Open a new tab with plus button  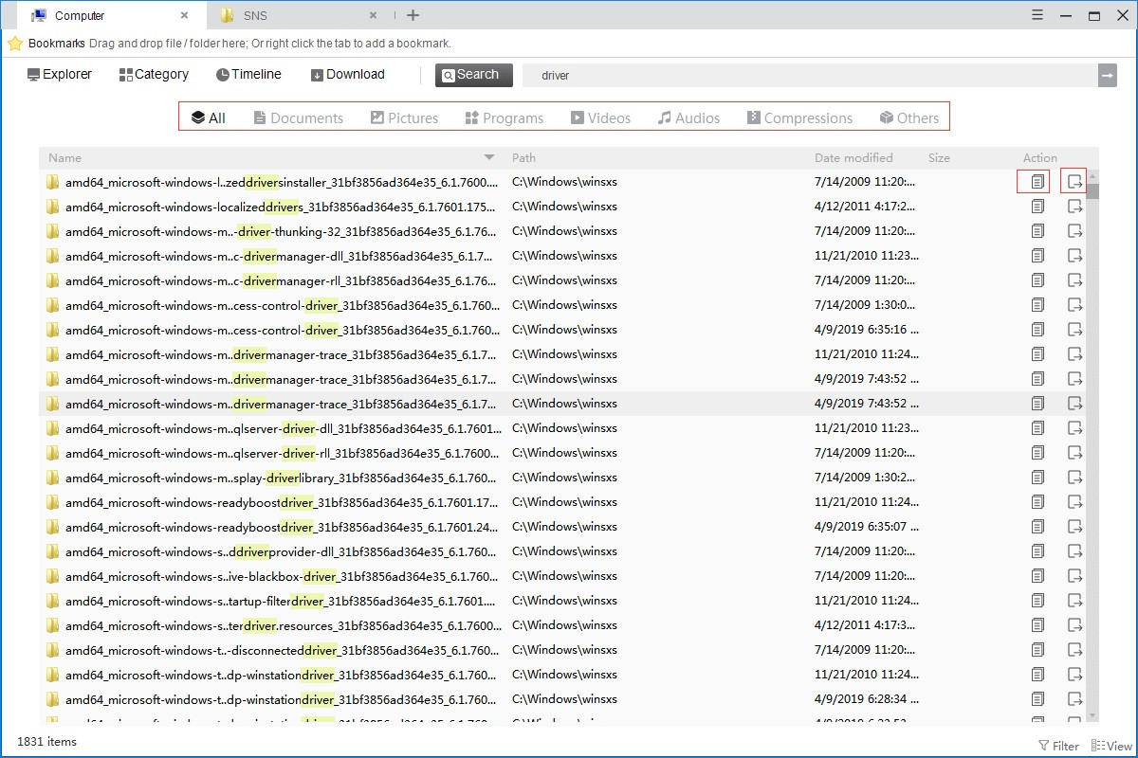(413, 15)
